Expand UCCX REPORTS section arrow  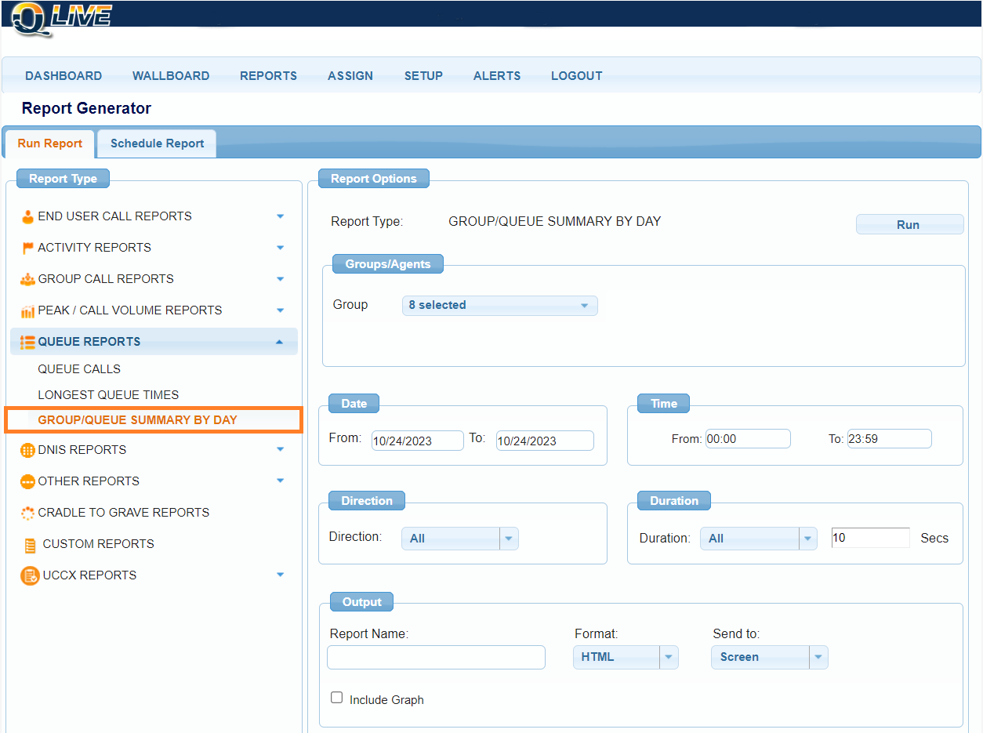click(281, 575)
